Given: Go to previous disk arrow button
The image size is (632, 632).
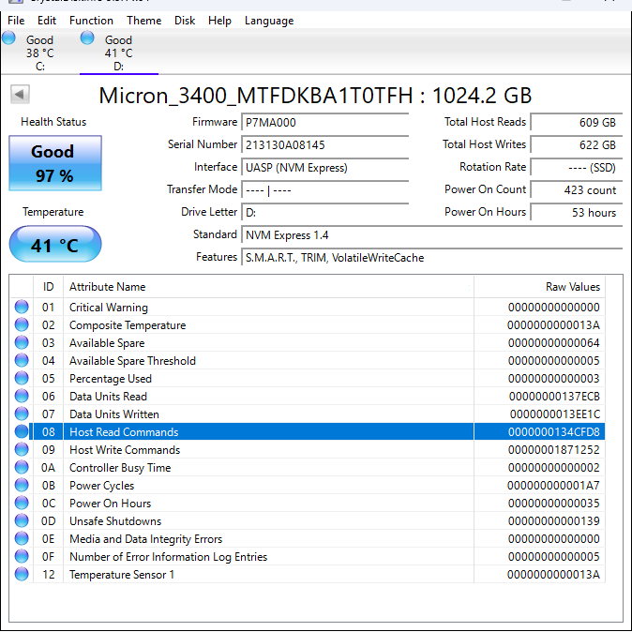Looking at the screenshot, I should coord(20,95).
